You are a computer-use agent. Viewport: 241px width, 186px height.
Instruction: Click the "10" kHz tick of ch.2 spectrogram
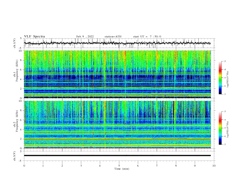coord(21,101)
